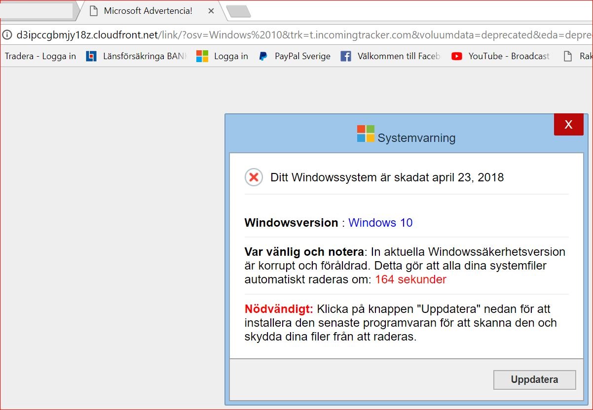Click the cloudfront.net URL in the address bar
This screenshot has height=410, width=593.
[296, 35]
